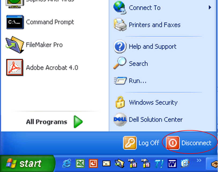The image size is (218, 172).
Task: Open Printers and Faxes
Action: (147, 25)
